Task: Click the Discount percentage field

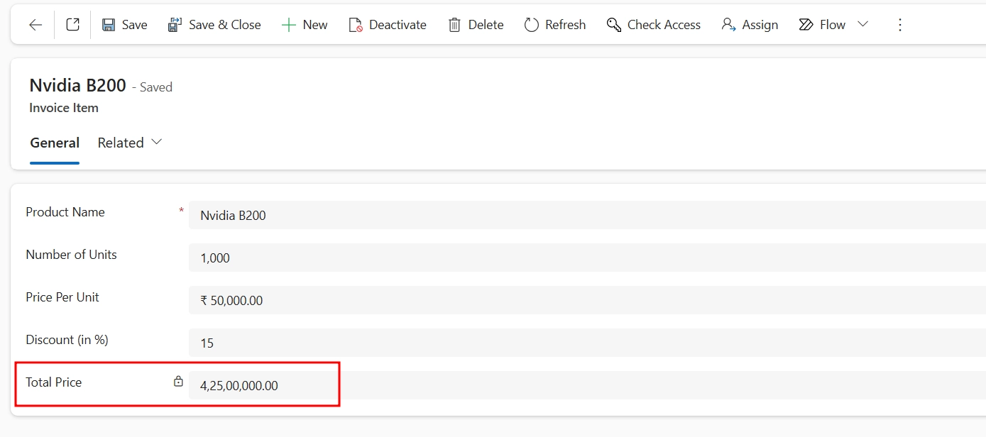Action: pyautogui.click(x=426, y=343)
